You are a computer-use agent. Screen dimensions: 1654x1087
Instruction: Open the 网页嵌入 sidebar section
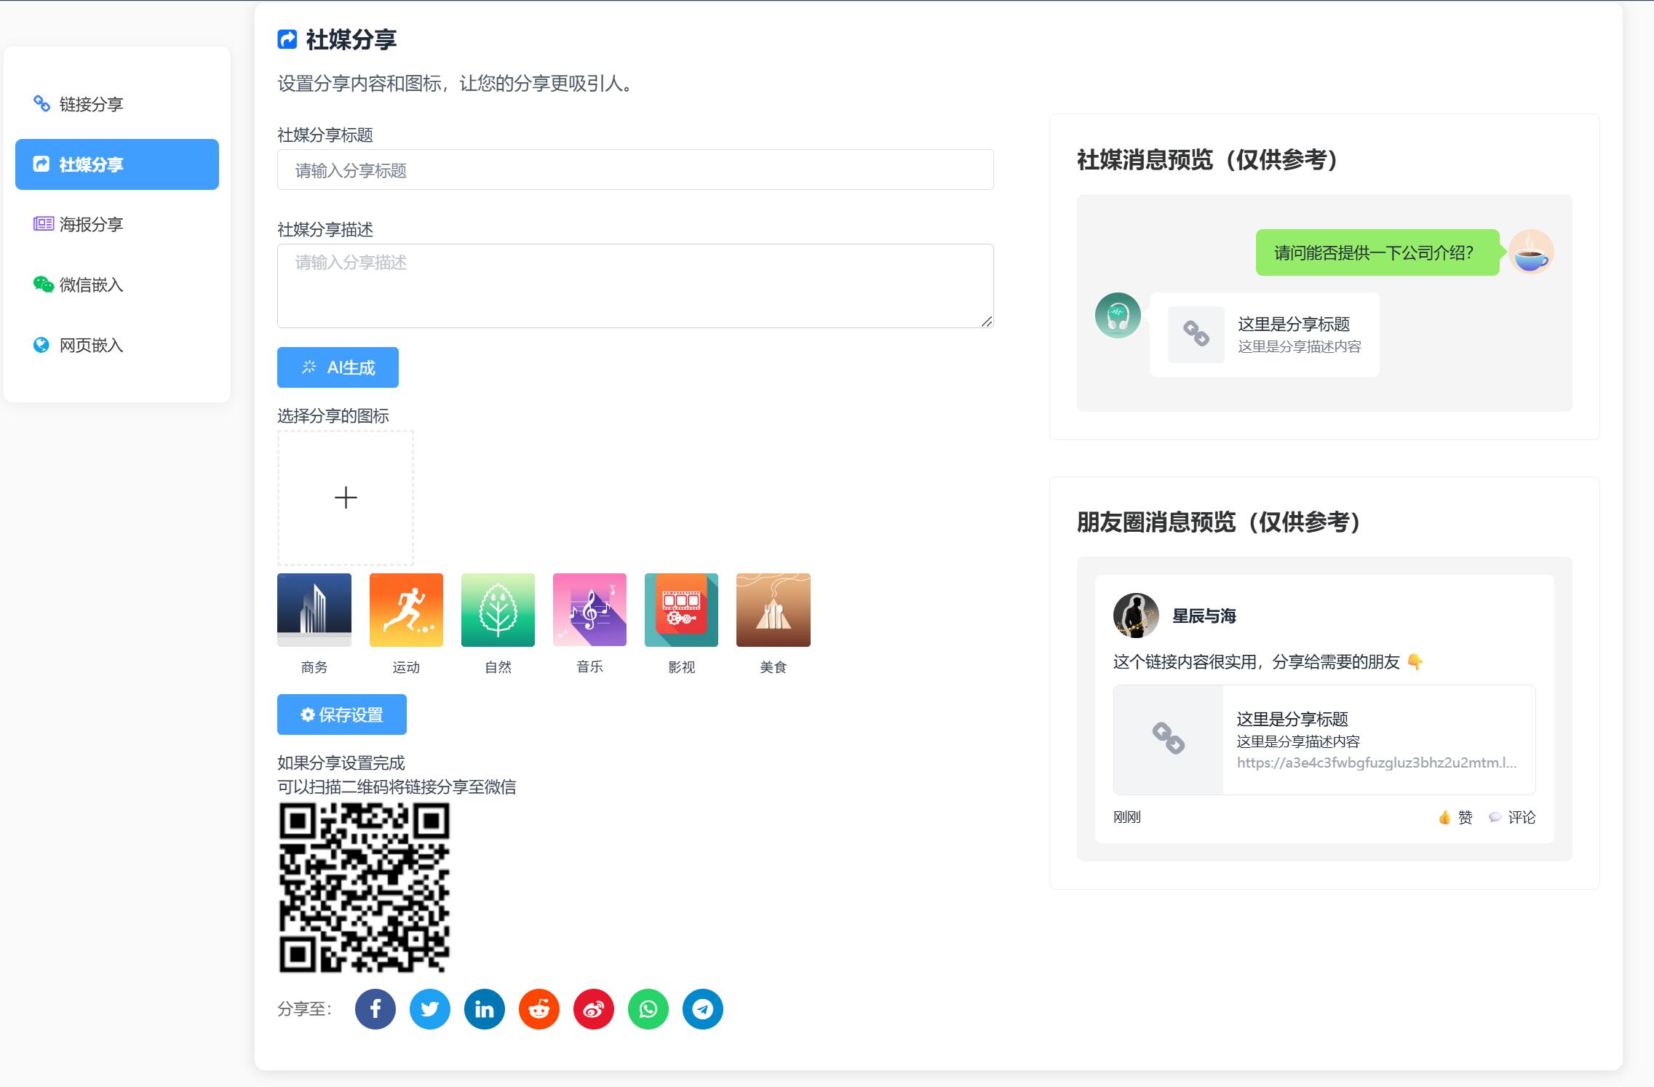coord(91,345)
